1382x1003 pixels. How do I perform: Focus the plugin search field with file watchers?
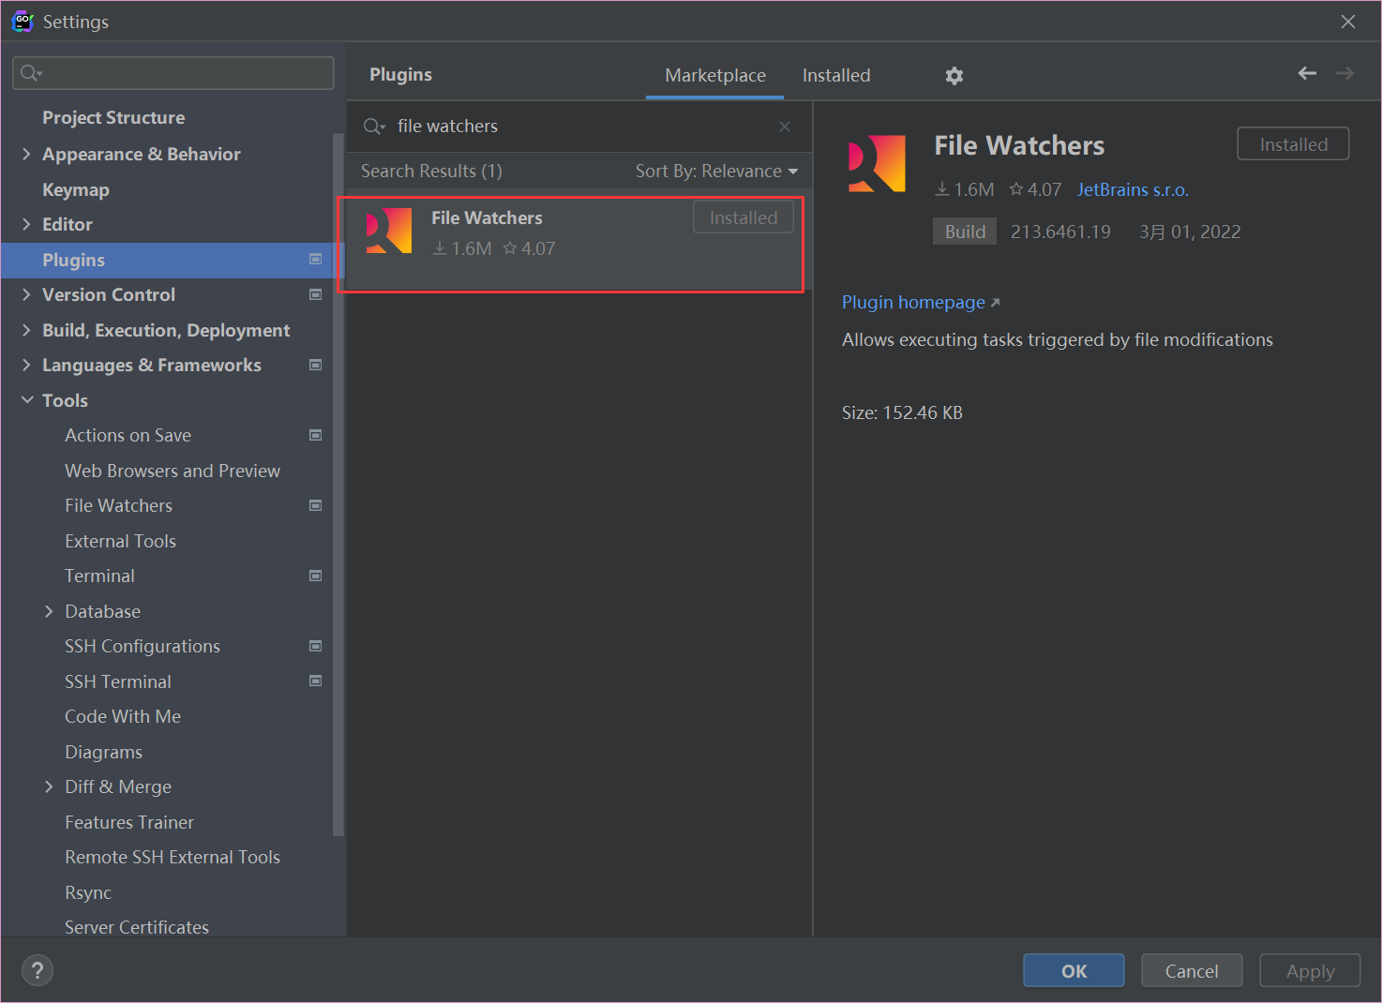(578, 127)
